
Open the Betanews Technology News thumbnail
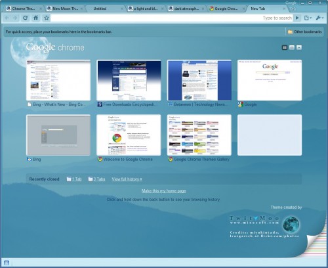click(199, 80)
